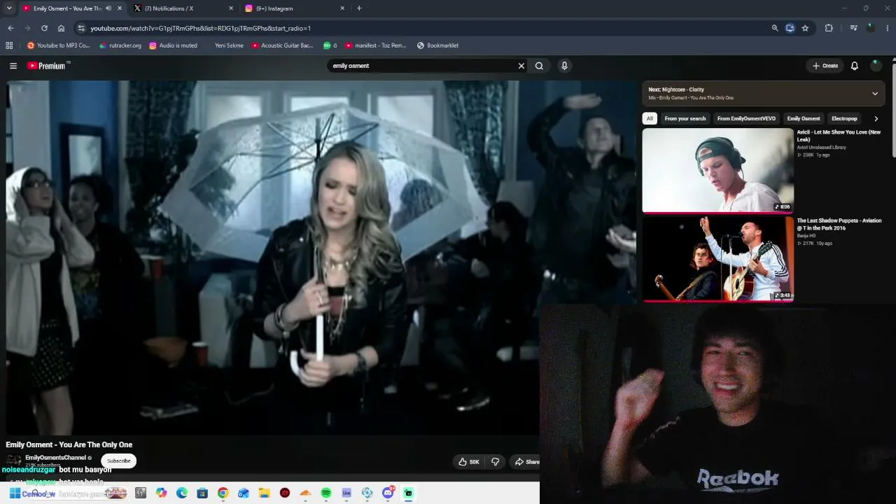
Task: Start voice search with the microphone
Action: tap(564, 66)
